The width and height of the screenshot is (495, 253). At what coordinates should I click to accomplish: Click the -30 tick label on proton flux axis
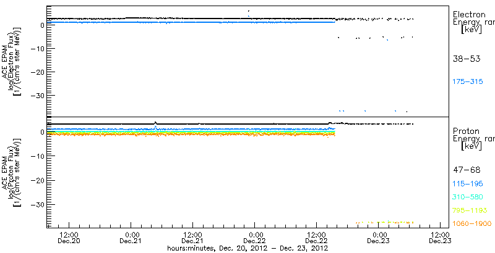coord(37,204)
